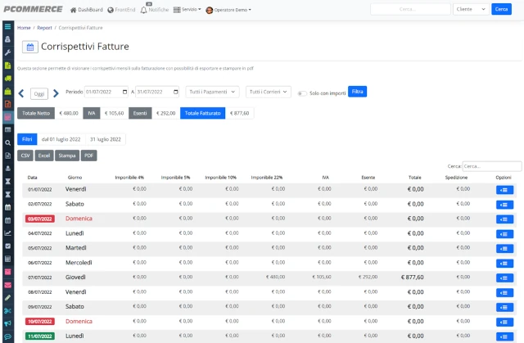This screenshot has height=343, width=524.
Task: Open options for the 11/07/2022 Lunedì row
Action: 504,336
